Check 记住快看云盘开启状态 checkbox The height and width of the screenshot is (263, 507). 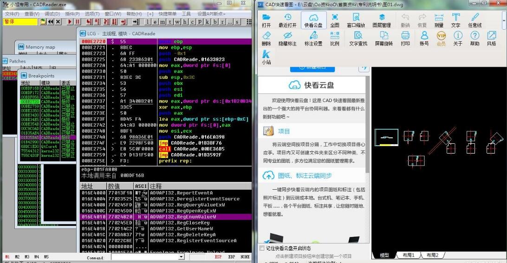coord(262,248)
